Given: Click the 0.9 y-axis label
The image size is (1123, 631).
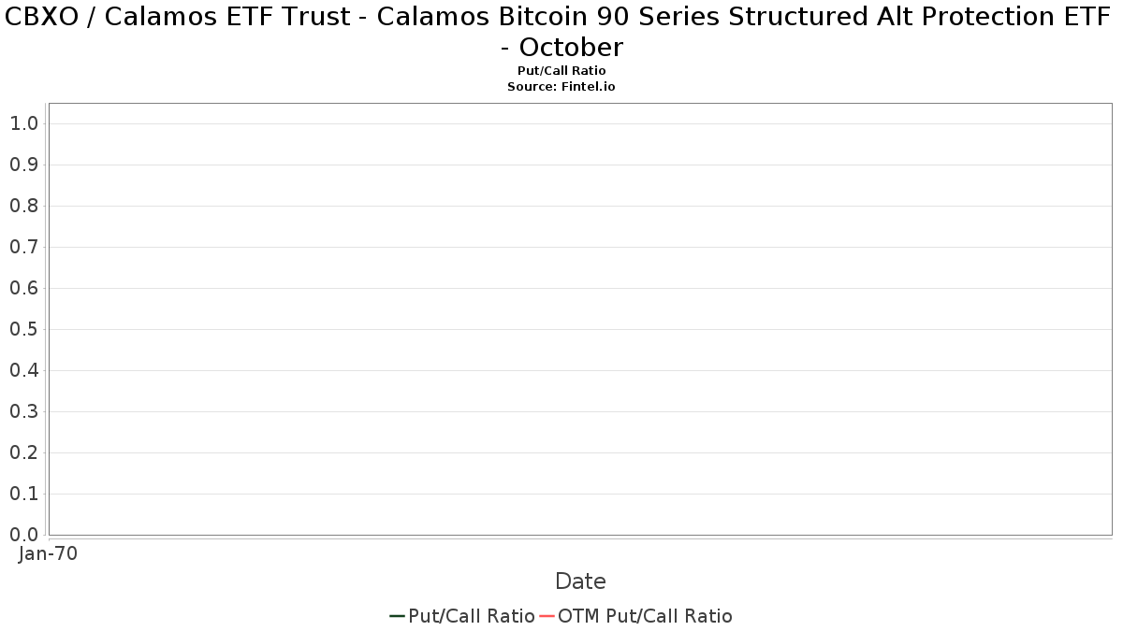Looking at the screenshot, I should point(23,165).
